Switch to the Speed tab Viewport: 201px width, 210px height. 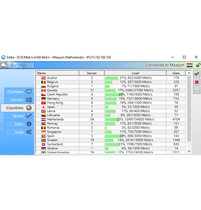19,116
